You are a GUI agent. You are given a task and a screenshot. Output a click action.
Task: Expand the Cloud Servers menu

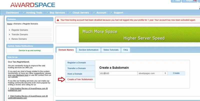[79, 12]
